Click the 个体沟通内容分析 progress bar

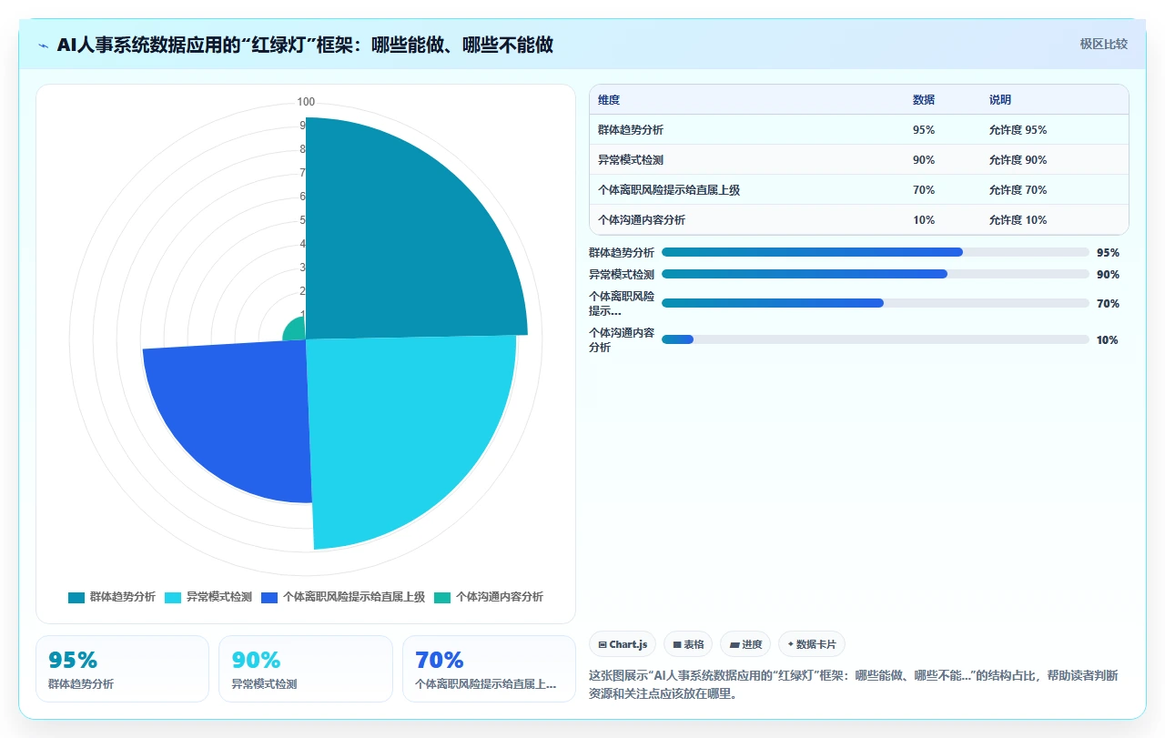click(x=876, y=339)
